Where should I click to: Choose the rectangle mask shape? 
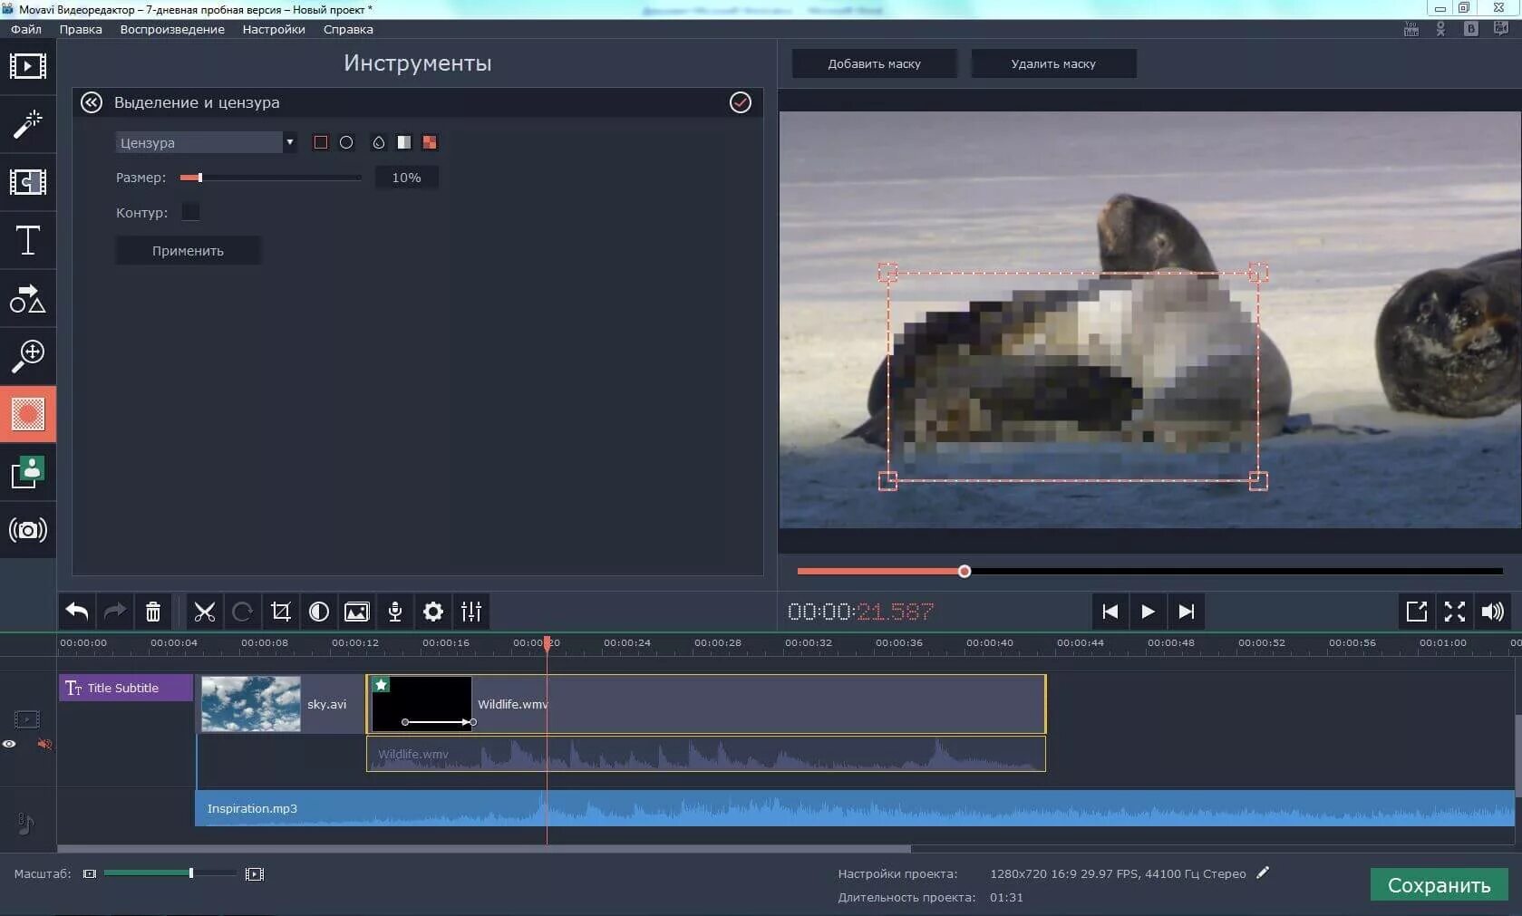click(320, 142)
